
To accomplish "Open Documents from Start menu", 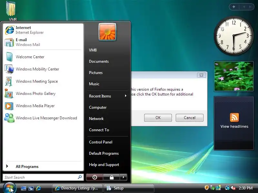I will (x=99, y=61).
